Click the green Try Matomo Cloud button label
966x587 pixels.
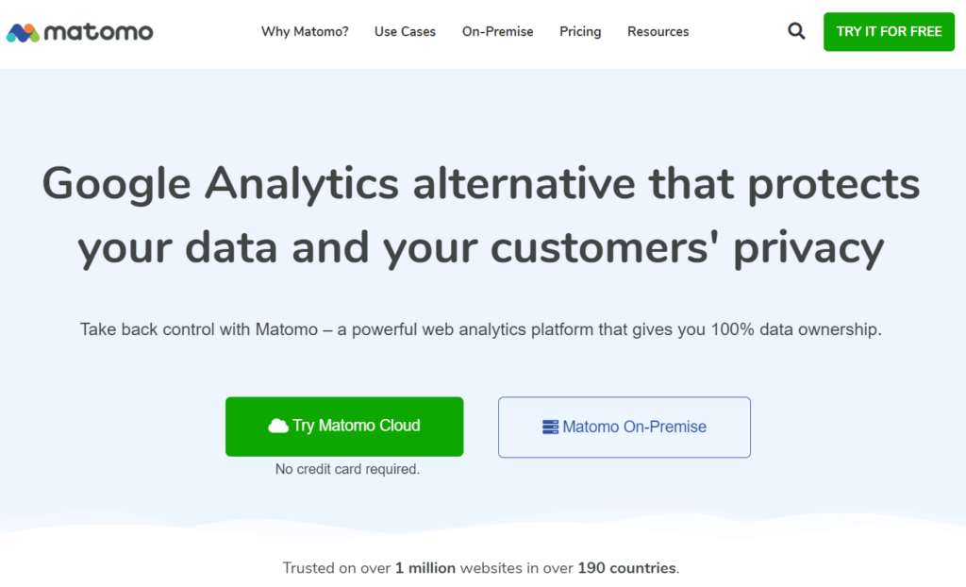356,426
